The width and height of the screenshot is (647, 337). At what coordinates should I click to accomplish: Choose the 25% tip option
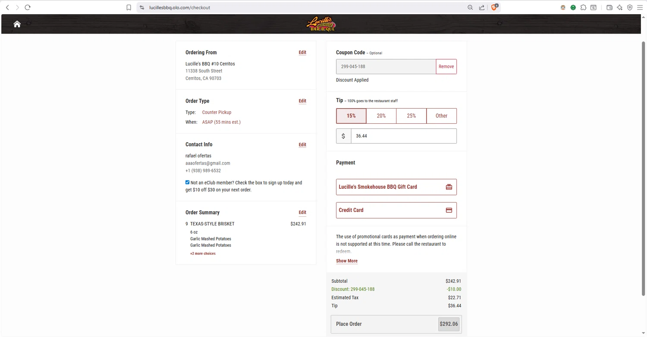tap(411, 116)
